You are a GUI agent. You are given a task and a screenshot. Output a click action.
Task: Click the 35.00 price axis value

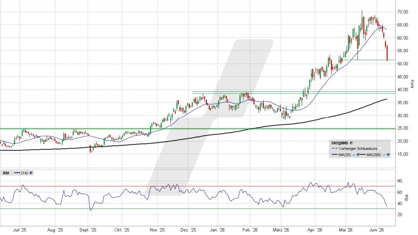(402, 103)
